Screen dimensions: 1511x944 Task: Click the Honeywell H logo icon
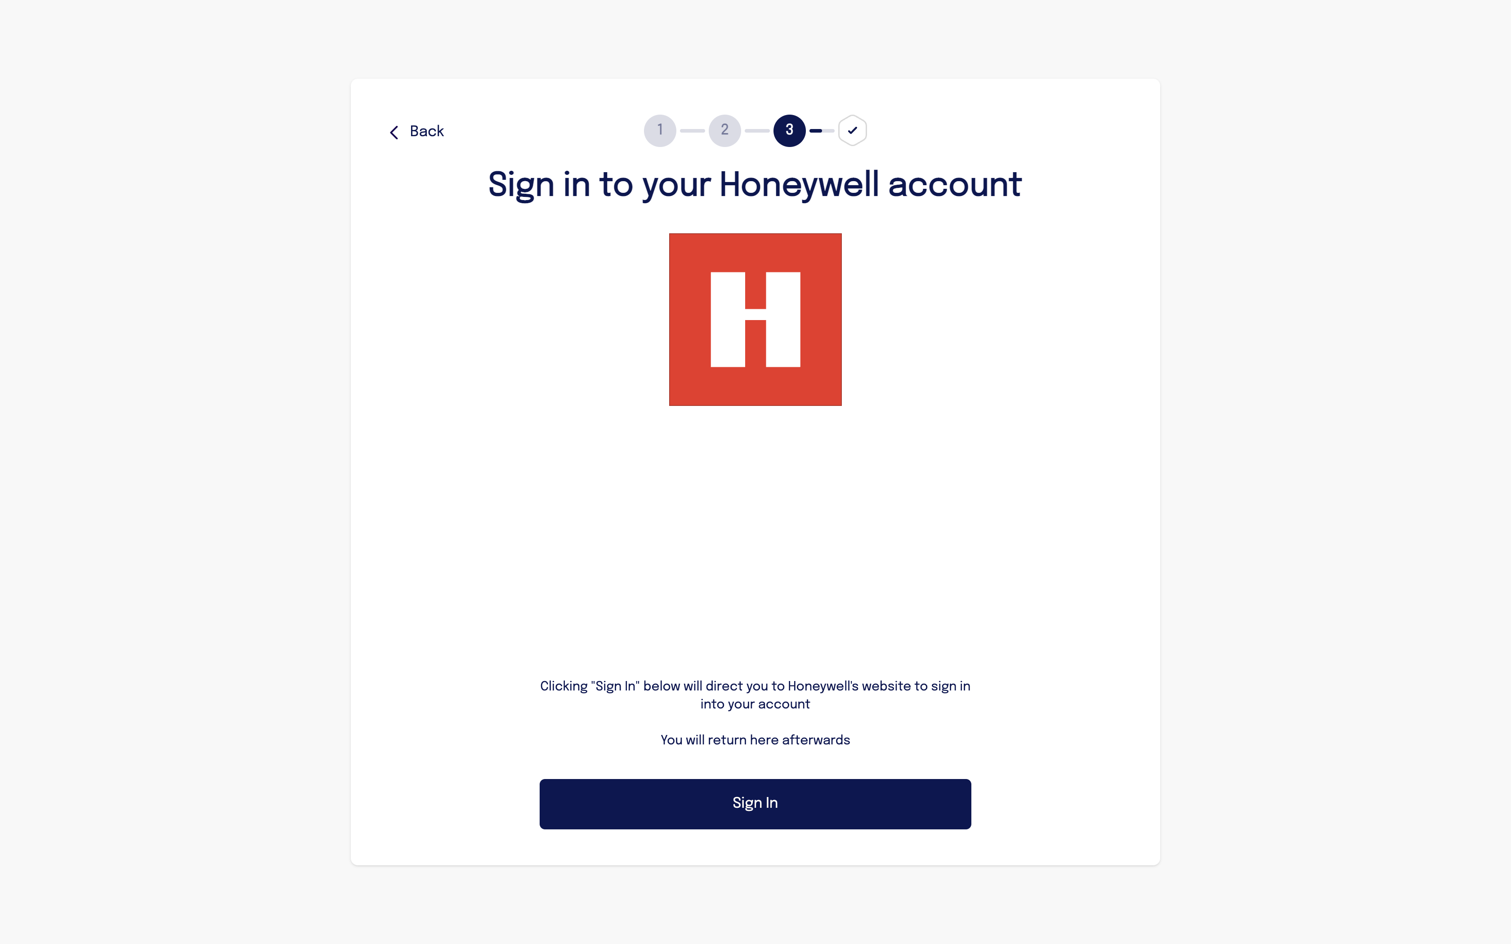tap(755, 319)
